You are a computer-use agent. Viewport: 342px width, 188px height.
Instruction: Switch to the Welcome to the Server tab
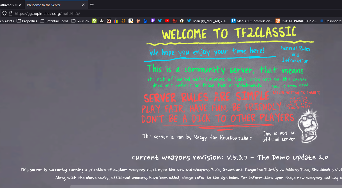[x=56, y=5]
